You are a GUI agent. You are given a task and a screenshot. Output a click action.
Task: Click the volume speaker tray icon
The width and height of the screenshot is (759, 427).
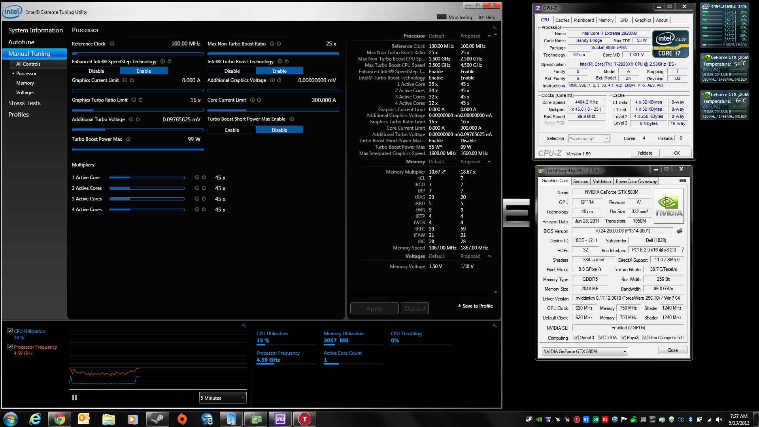tap(719, 419)
